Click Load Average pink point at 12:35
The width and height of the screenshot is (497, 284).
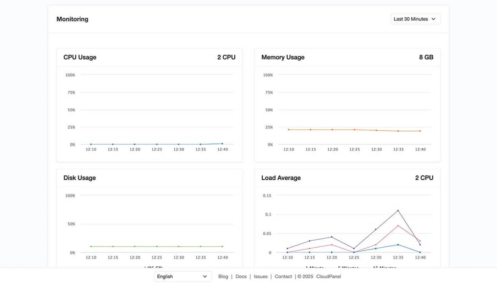click(x=398, y=226)
